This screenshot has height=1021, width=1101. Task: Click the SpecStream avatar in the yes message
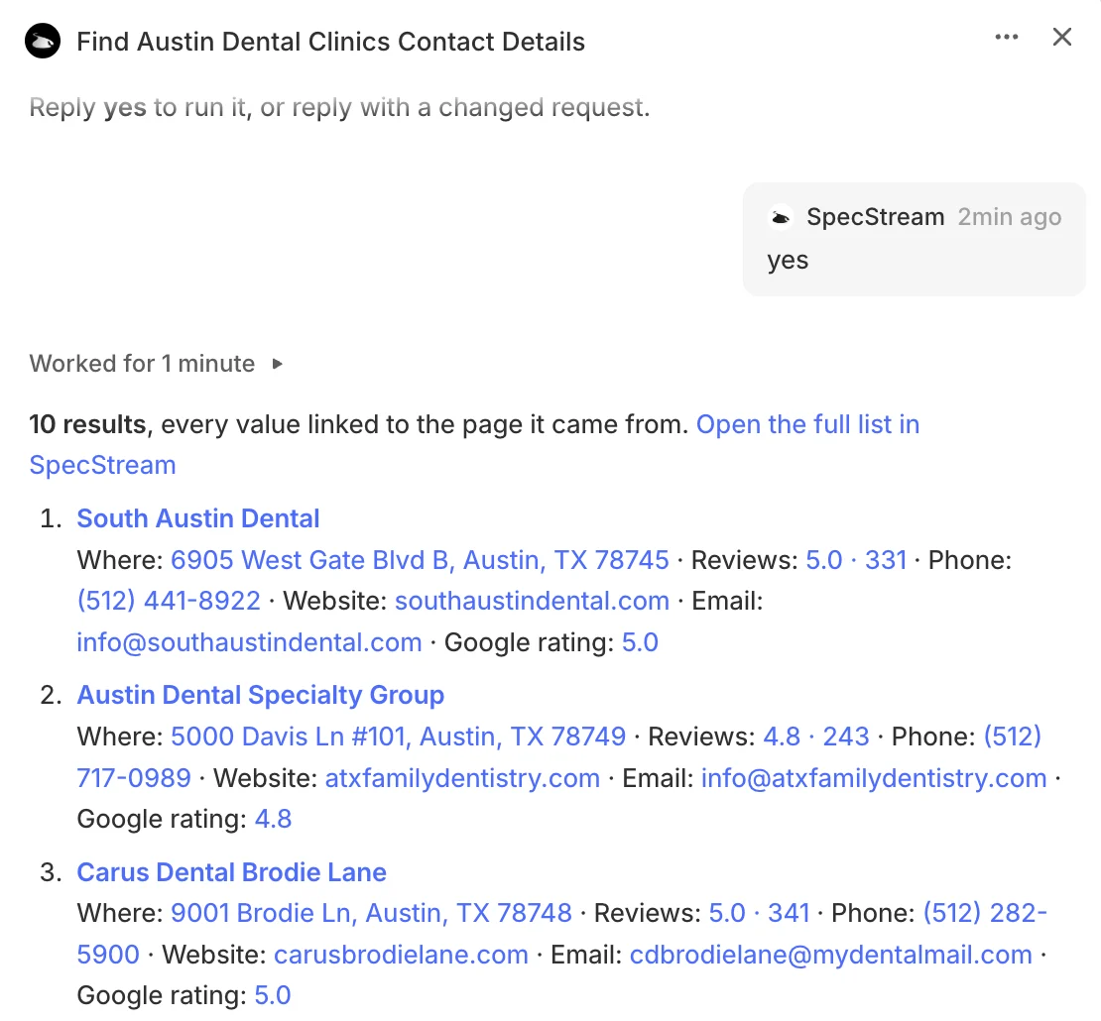[781, 217]
